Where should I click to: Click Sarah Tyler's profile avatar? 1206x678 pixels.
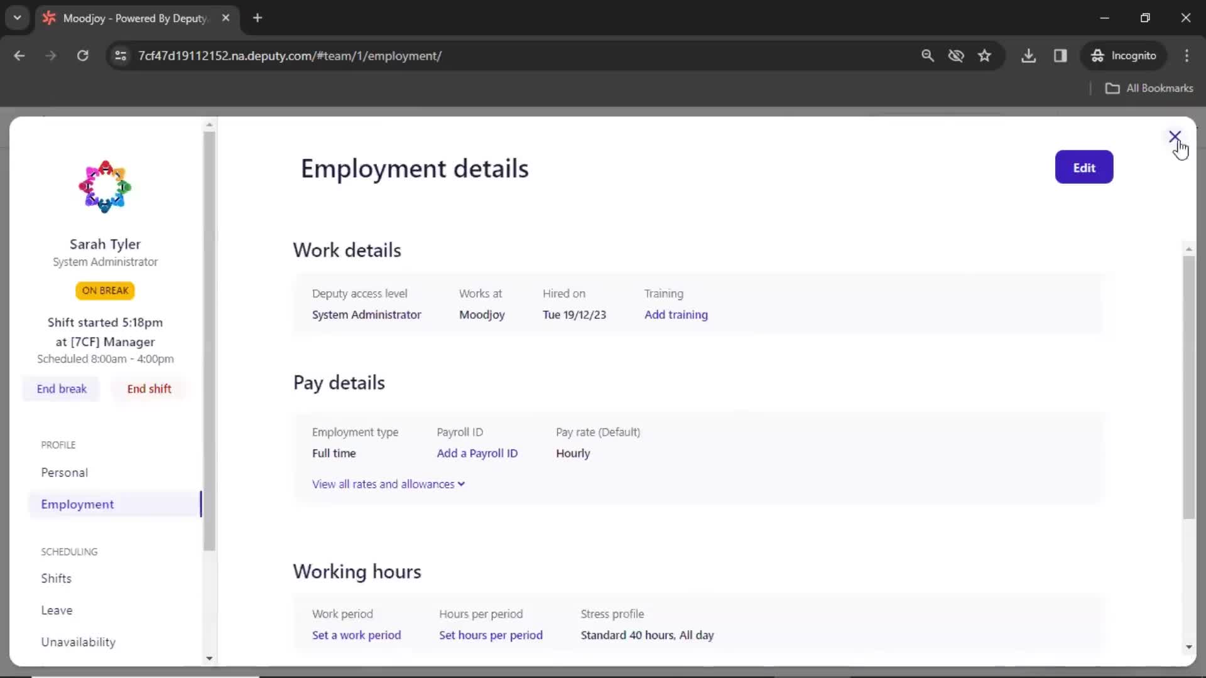coord(105,186)
